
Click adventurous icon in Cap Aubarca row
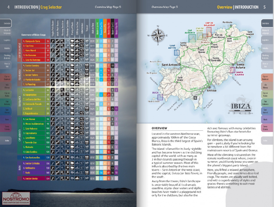82,133
